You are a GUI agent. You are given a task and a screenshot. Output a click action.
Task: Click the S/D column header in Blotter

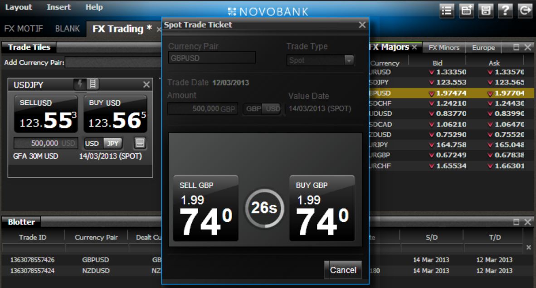(431, 237)
